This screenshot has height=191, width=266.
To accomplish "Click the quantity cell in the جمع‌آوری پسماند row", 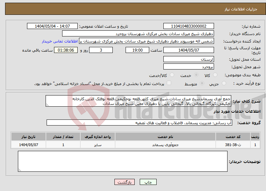I will [x=63, y=145].
